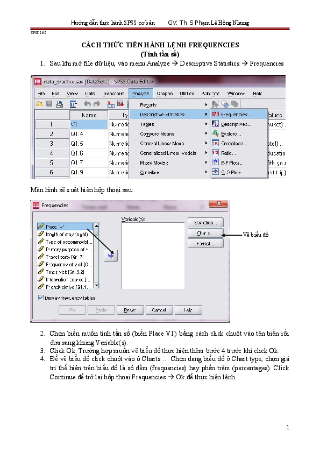This screenshot has width=320, height=453.
Task: Open the Add-ons menu
Action: point(210,94)
